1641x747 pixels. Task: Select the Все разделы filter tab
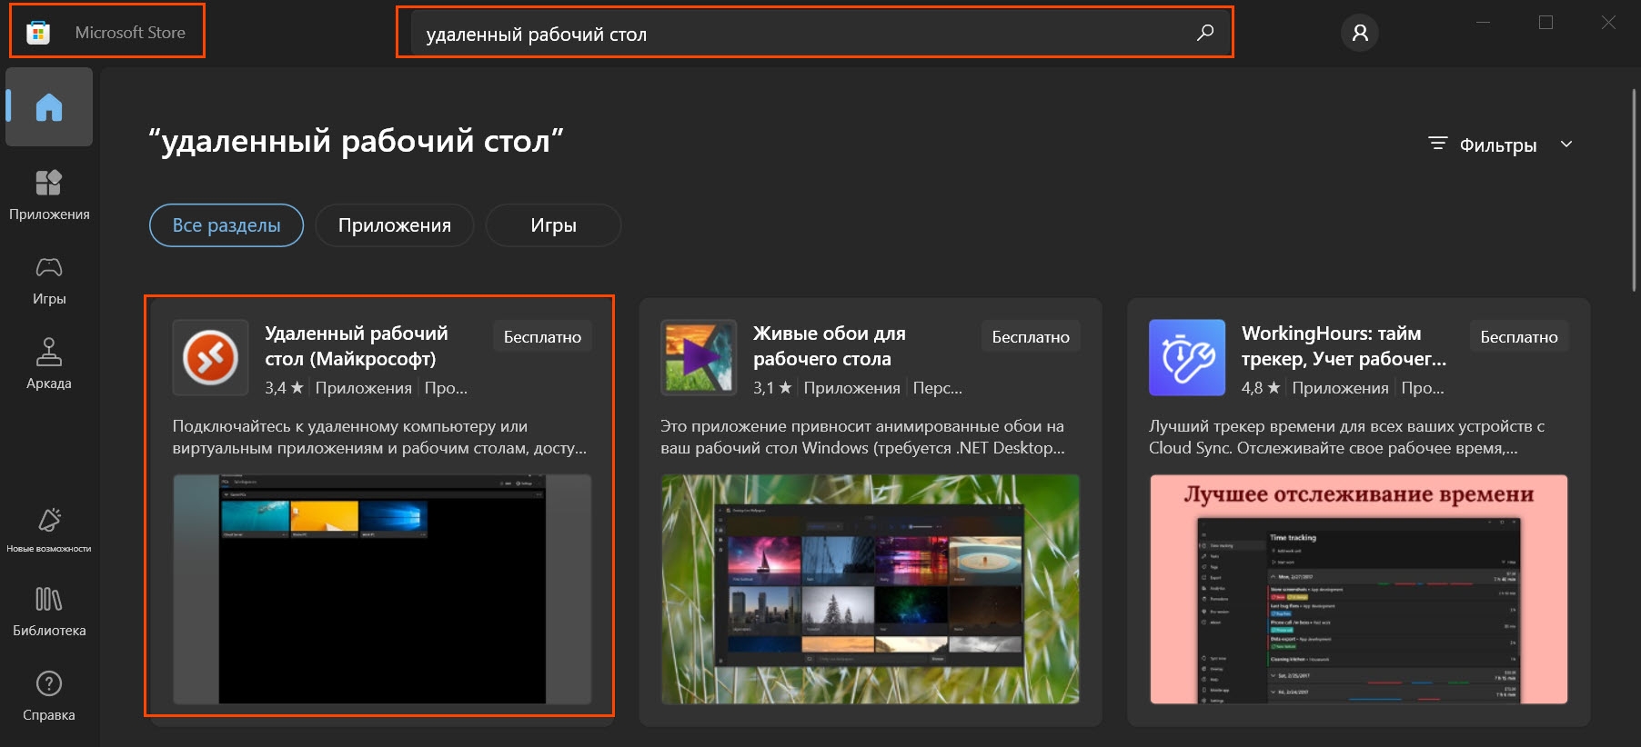[x=227, y=225]
